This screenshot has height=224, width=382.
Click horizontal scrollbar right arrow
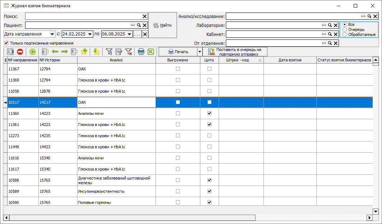tap(369, 218)
